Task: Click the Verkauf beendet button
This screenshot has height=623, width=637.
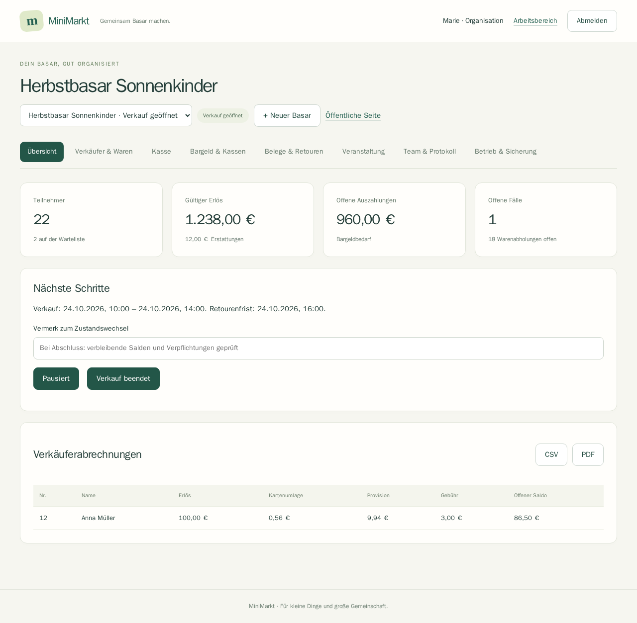Action: pos(123,379)
